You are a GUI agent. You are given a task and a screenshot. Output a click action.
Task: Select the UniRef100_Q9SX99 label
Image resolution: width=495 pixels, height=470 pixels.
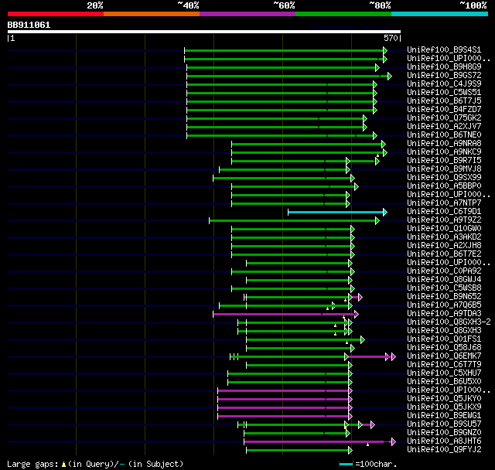click(444, 178)
